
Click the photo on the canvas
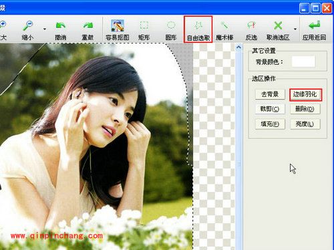pyautogui.click(x=96, y=147)
